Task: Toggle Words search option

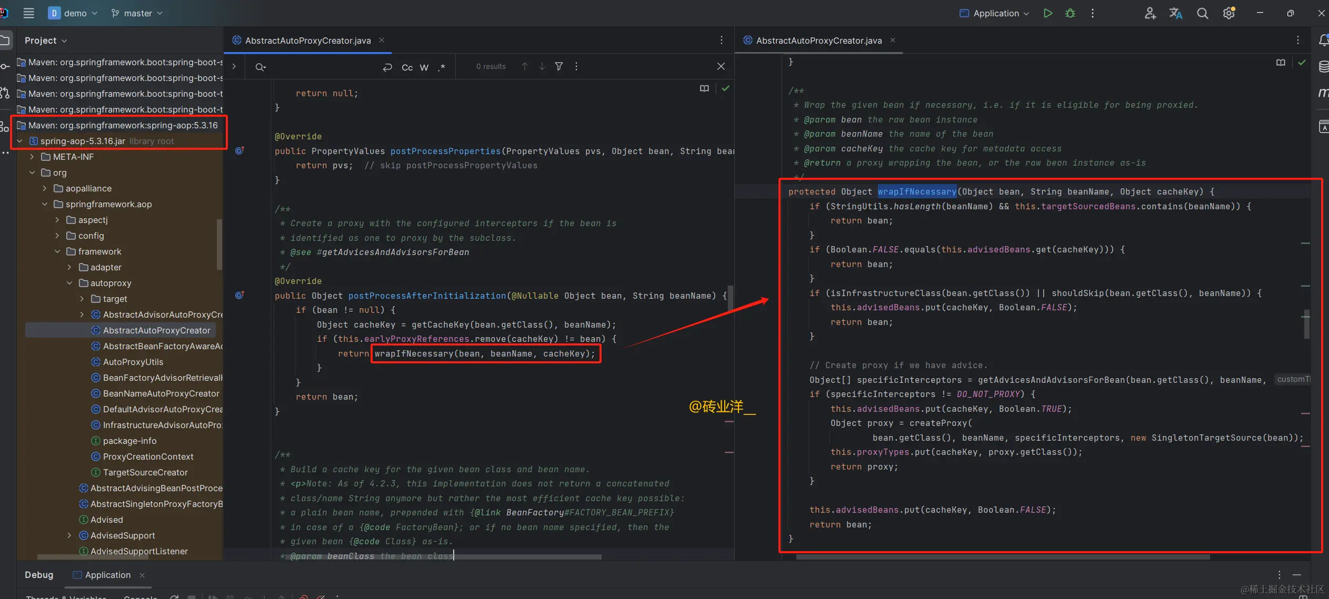Action: [424, 67]
